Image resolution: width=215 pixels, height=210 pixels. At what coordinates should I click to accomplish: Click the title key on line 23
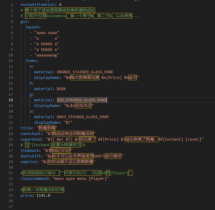tap(26, 128)
